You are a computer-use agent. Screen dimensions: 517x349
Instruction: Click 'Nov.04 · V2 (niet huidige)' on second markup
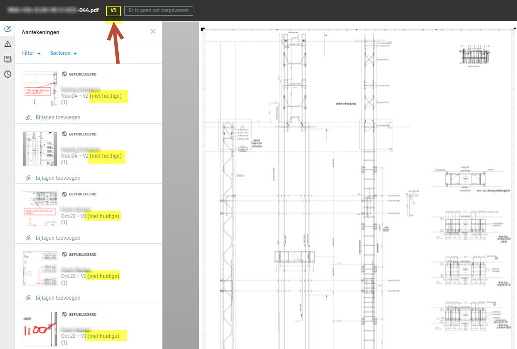click(x=91, y=156)
